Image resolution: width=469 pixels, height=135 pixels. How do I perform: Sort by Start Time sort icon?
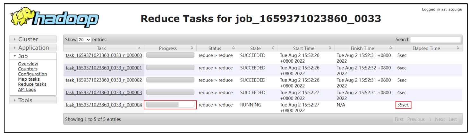[330, 48]
